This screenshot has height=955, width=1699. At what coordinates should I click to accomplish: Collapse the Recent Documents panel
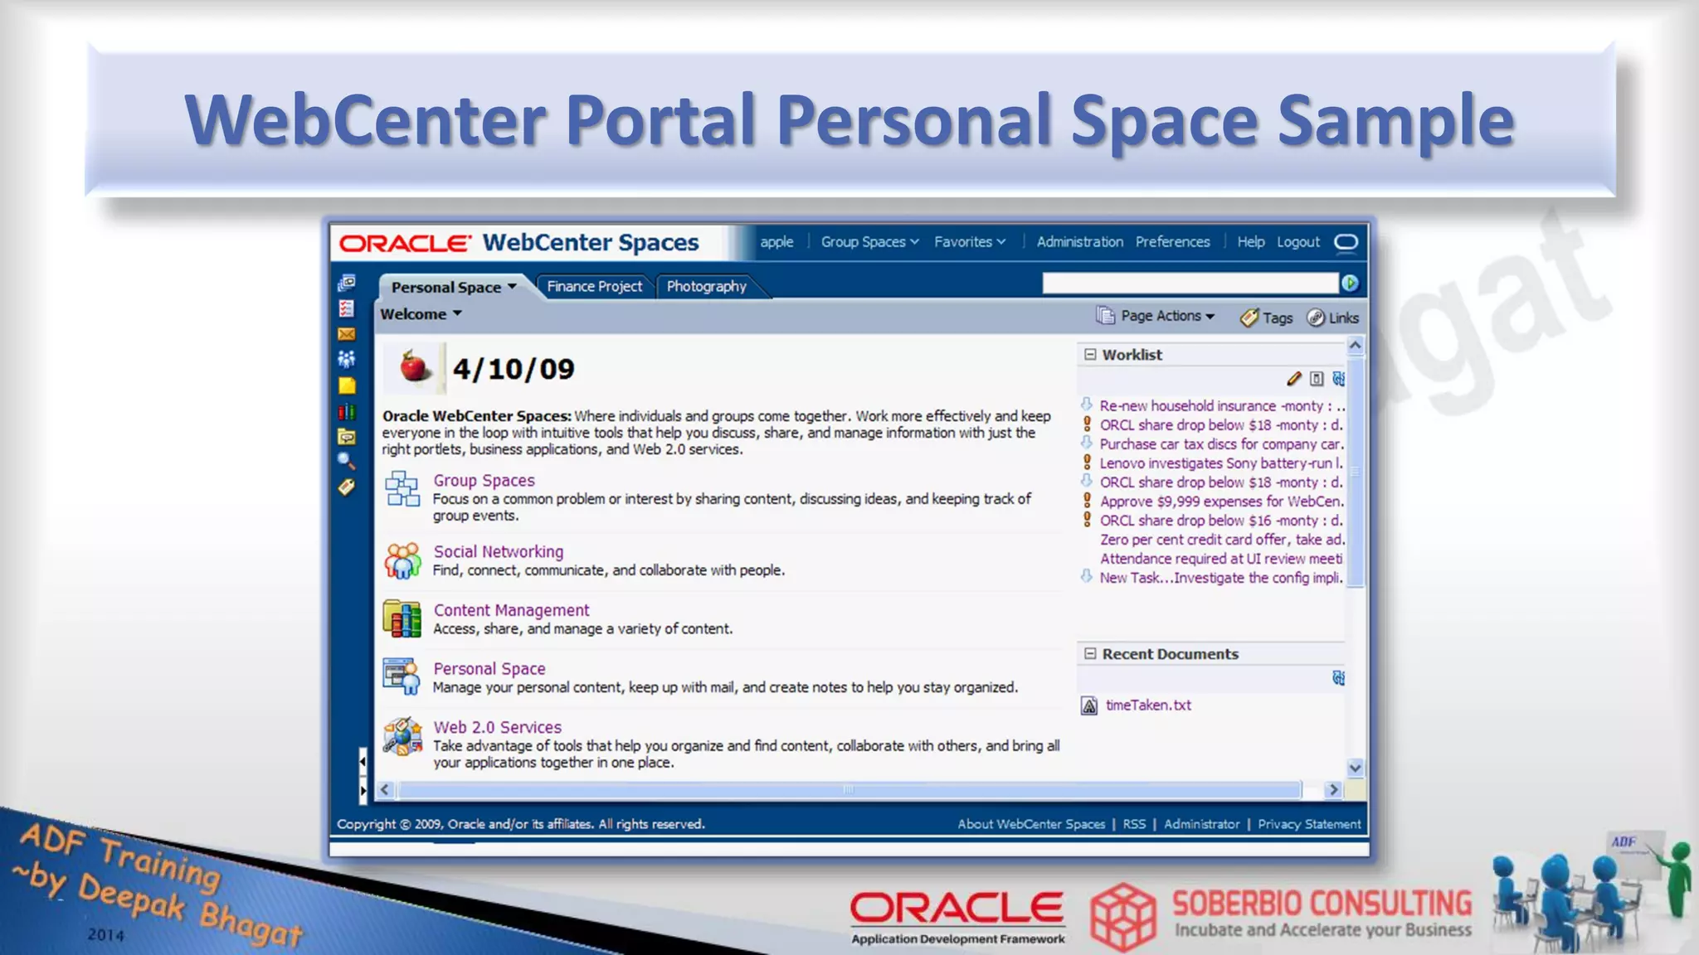click(x=1090, y=654)
